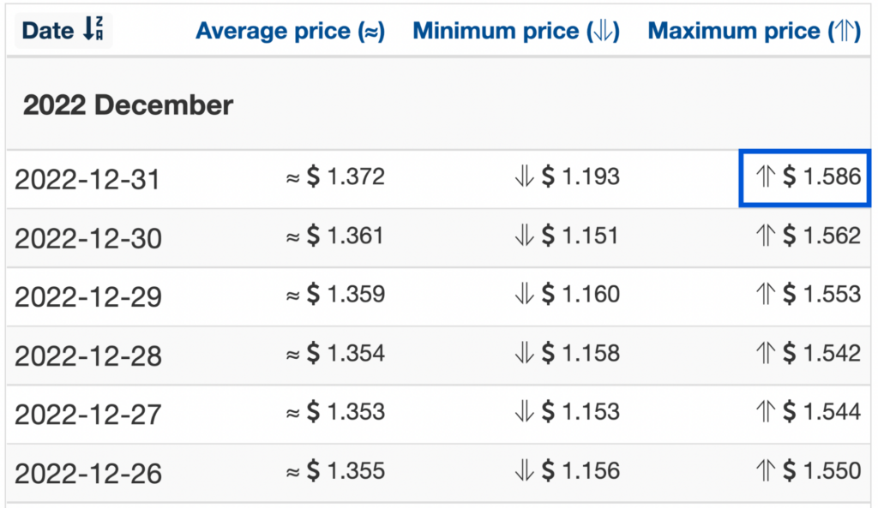878x508 pixels.
Task: Select the 2022-12-26 date cell
Action: pyautogui.click(x=88, y=474)
